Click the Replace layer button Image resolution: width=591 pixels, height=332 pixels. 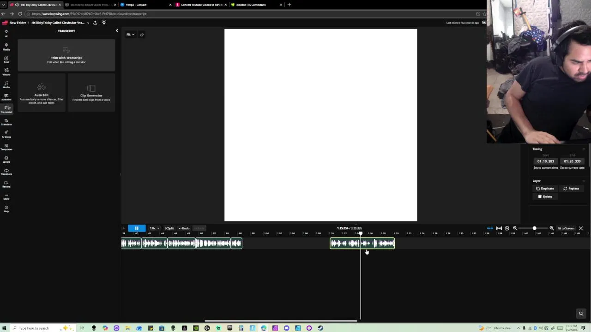click(x=571, y=189)
